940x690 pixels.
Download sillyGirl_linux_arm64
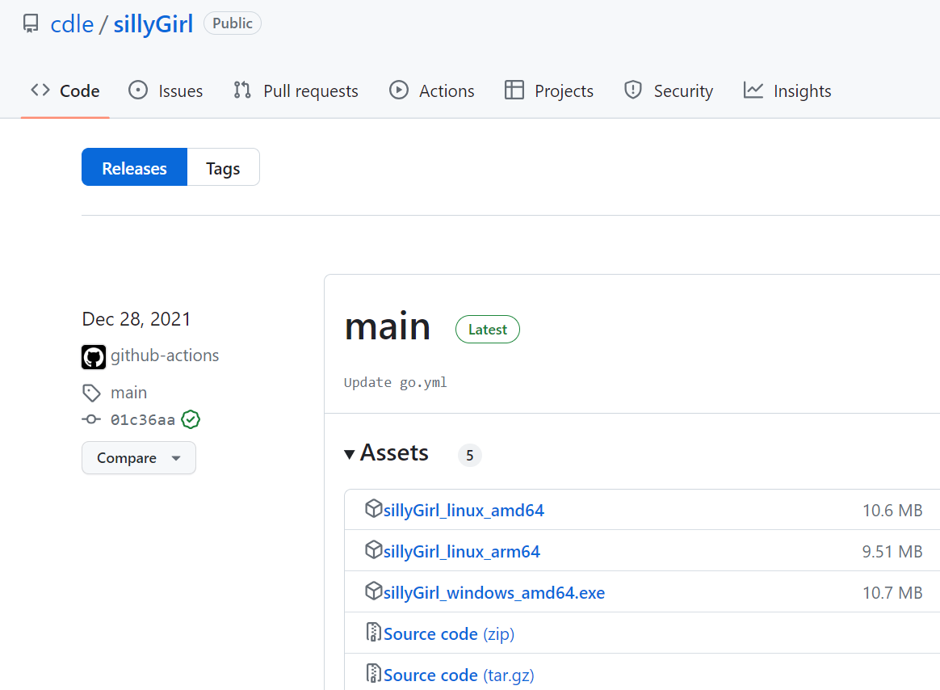(462, 552)
